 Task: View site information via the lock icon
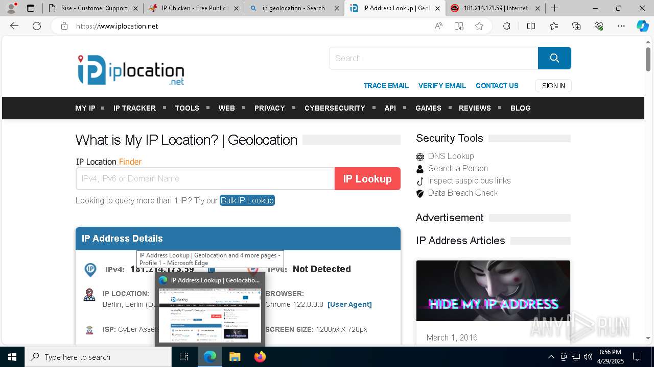point(64,26)
